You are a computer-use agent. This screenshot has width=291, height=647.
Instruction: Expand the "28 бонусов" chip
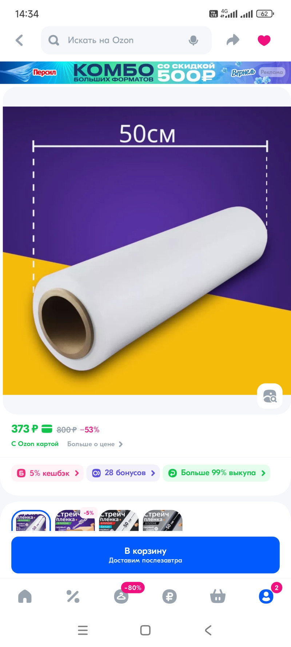pos(123,473)
